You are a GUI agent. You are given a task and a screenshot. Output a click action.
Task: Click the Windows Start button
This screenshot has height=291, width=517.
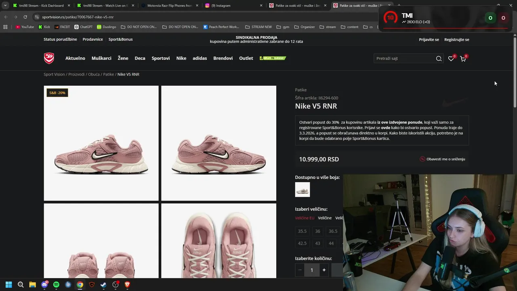[9, 285]
